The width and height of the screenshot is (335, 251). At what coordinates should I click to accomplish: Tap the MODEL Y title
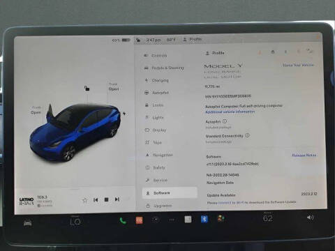(223, 66)
